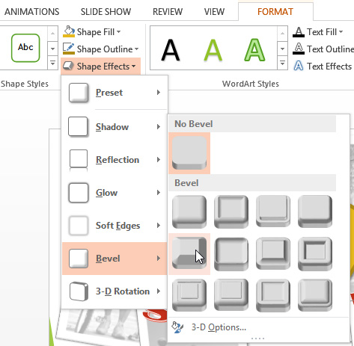Choose the third bevel in row one
354x346 pixels.
click(x=273, y=211)
